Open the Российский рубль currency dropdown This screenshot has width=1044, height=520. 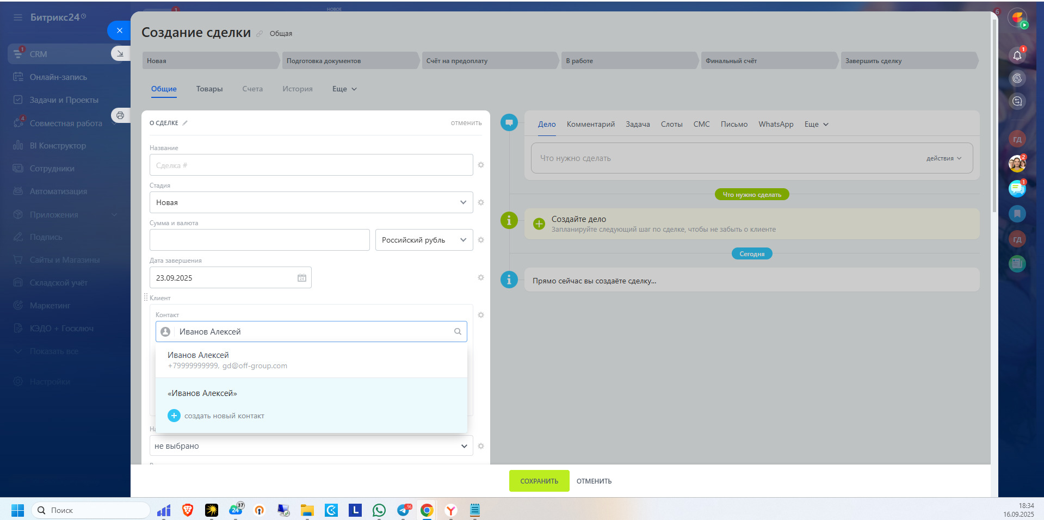point(423,240)
